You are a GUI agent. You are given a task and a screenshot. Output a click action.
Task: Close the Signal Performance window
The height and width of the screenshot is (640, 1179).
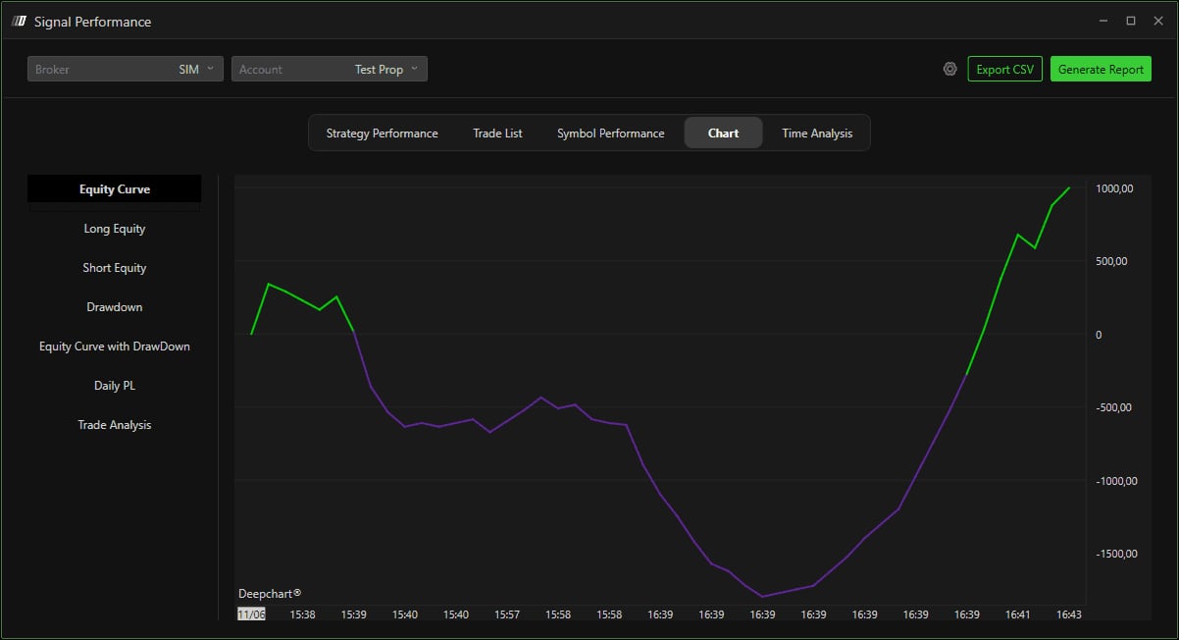1157,21
